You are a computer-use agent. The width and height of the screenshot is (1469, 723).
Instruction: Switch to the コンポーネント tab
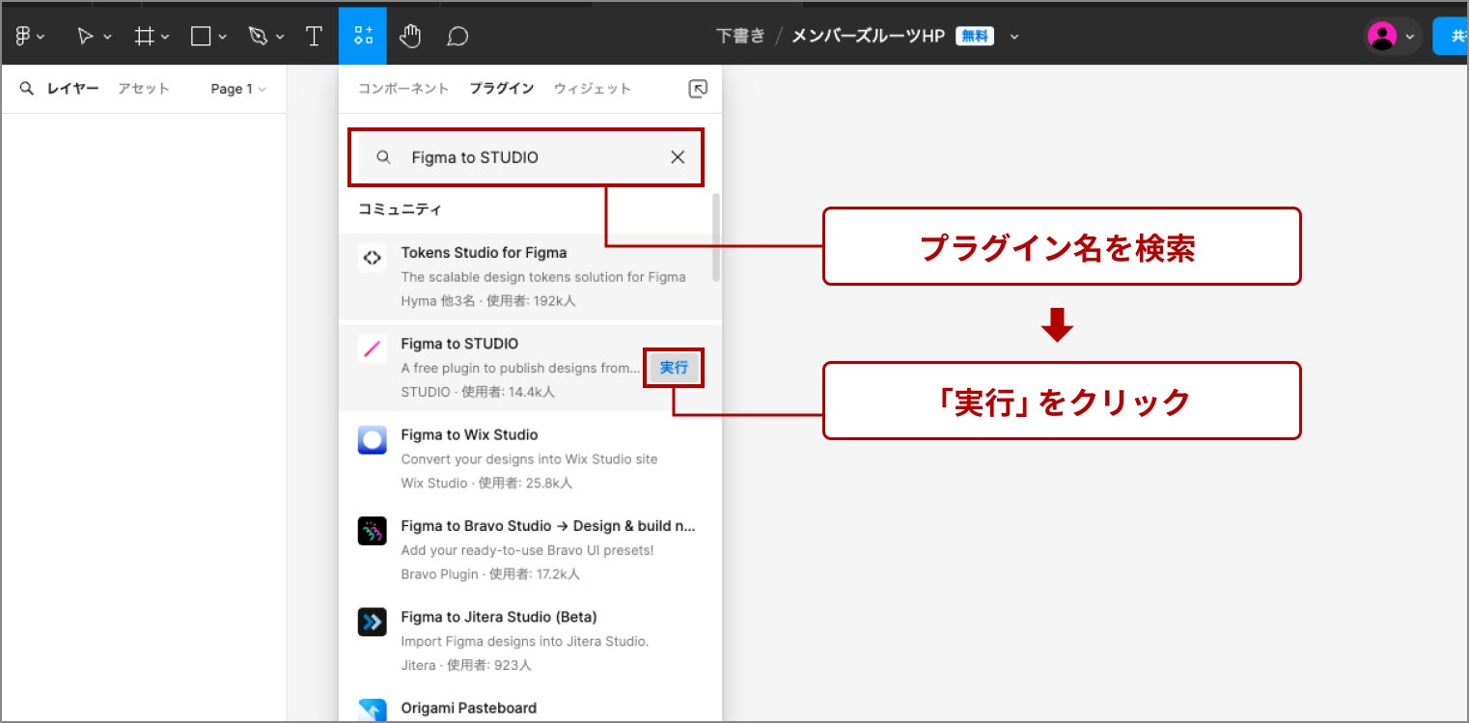(403, 89)
